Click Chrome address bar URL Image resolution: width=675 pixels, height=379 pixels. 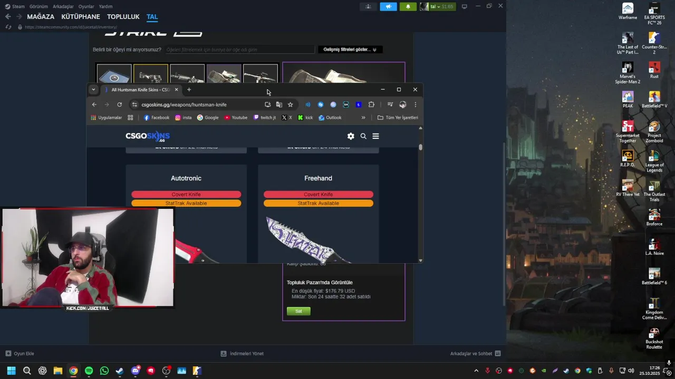184,104
